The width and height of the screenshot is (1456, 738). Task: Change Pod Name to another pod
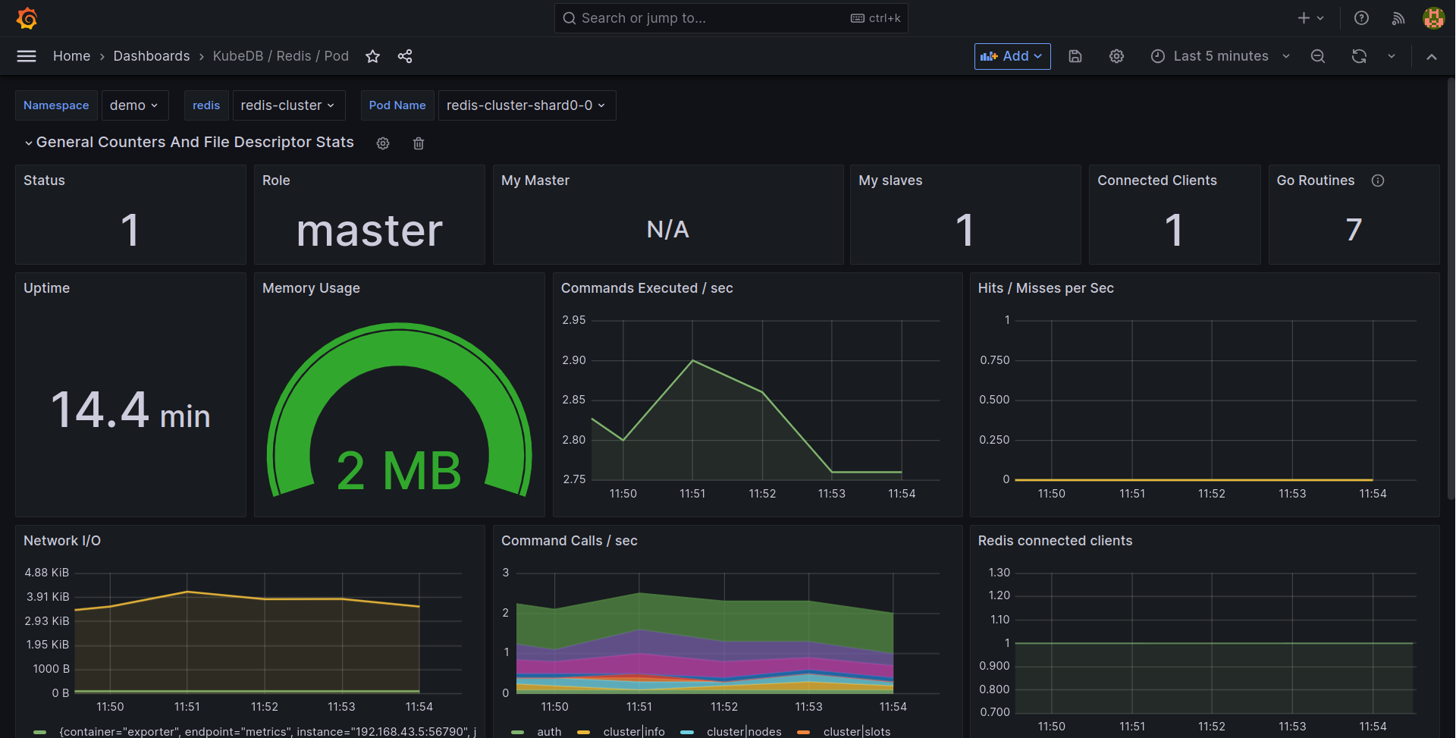point(526,105)
